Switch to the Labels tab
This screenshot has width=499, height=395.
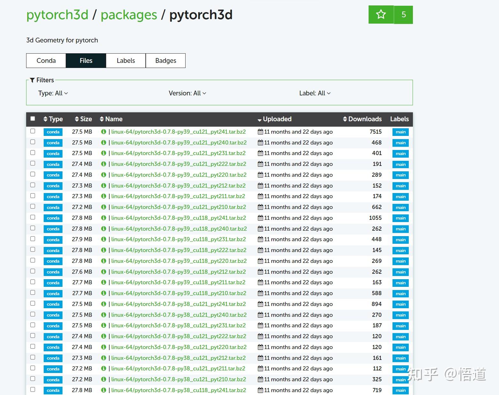pos(126,60)
